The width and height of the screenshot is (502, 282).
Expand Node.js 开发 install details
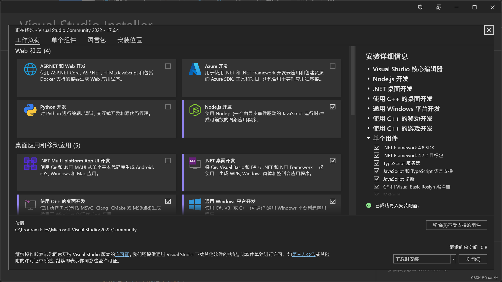[368, 79]
